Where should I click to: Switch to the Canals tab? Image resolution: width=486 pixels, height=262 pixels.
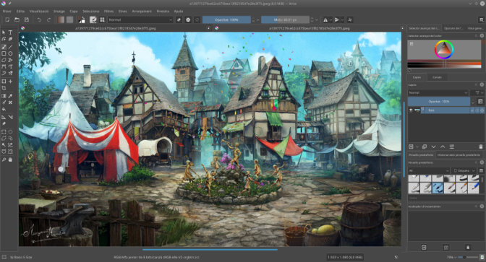coord(437,77)
